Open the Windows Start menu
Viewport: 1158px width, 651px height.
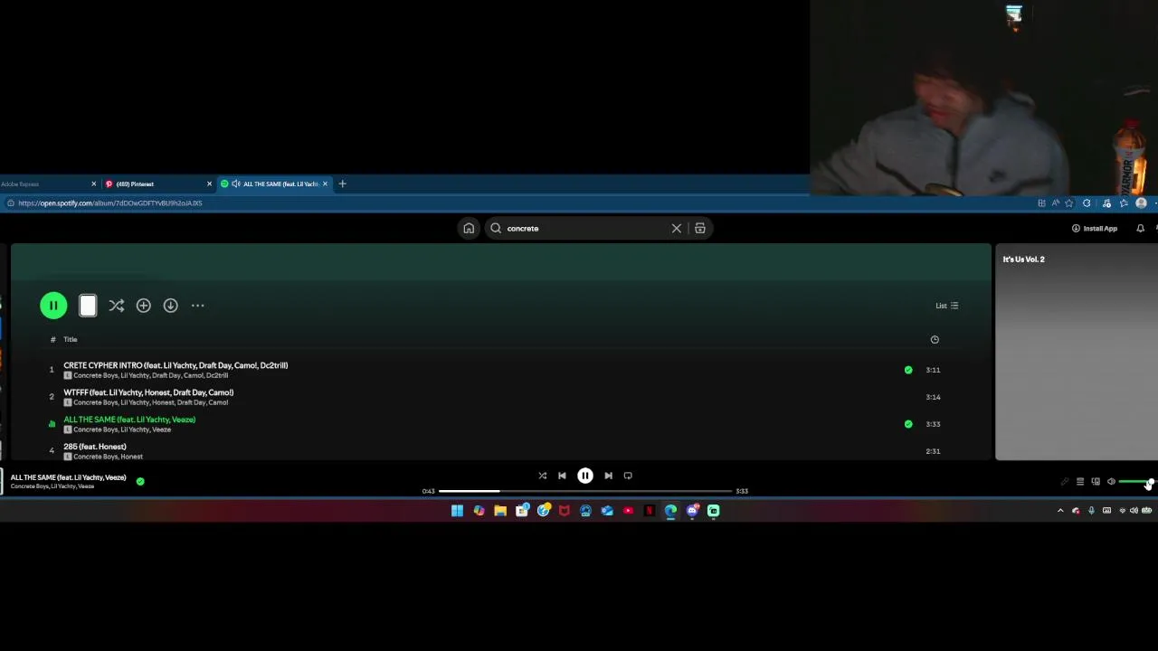pos(457,511)
